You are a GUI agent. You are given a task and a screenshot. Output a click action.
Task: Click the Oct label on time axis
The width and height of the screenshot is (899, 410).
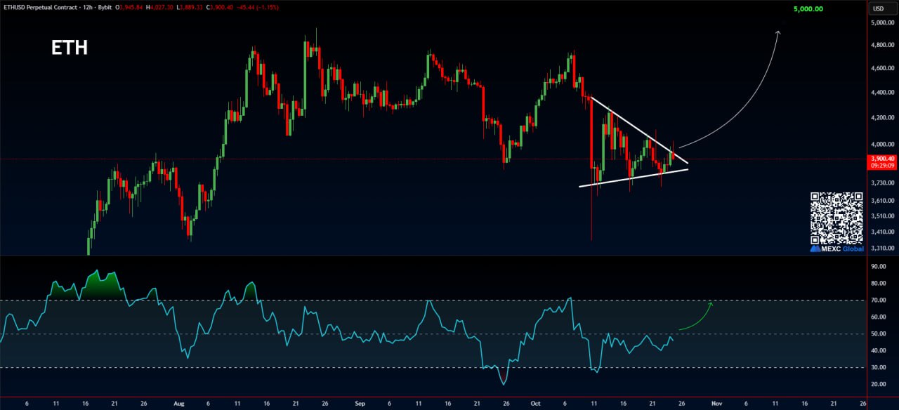click(x=537, y=404)
